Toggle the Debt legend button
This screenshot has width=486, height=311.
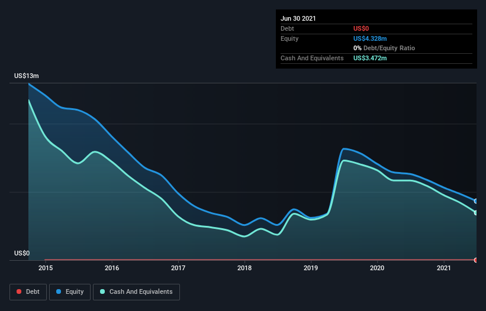(28, 292)
